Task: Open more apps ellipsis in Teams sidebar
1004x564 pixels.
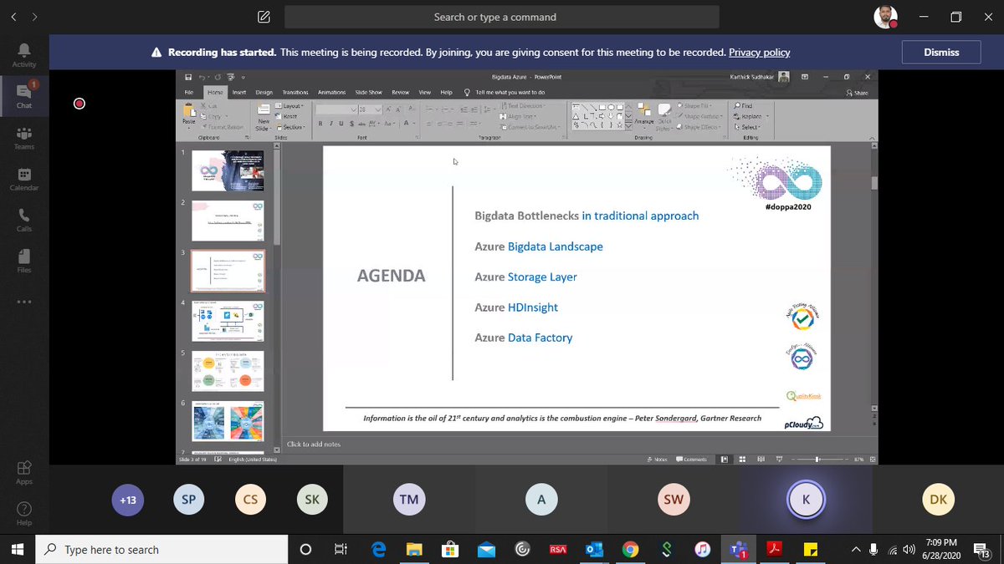Action: [x=23, y=302]
